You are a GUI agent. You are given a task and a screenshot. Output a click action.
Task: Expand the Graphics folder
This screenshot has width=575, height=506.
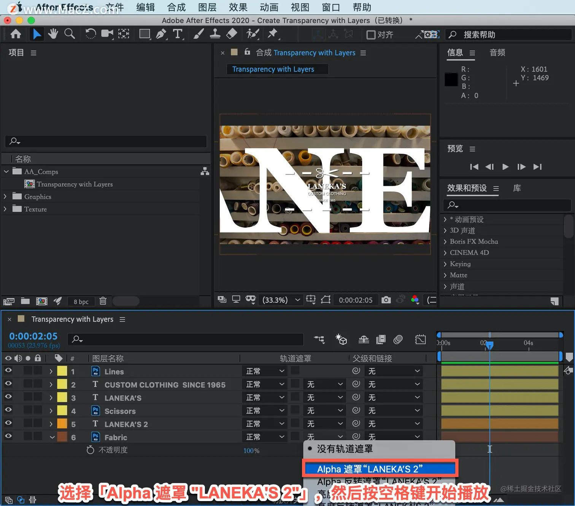point(5,197)
